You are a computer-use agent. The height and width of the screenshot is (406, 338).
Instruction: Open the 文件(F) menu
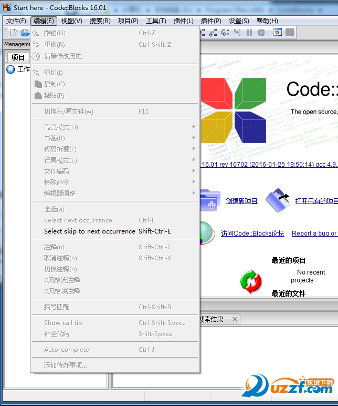coord(16,21)
